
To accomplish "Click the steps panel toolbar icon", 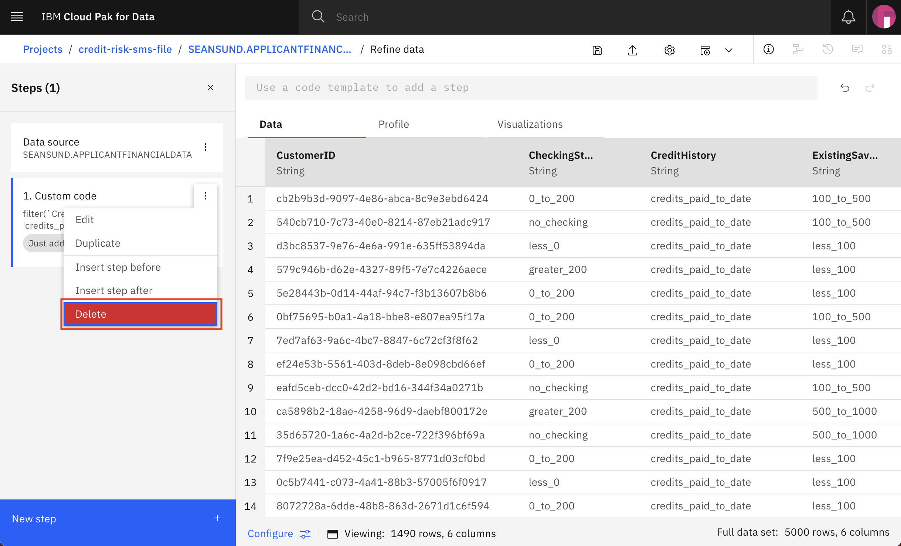I will coord(798,50).
